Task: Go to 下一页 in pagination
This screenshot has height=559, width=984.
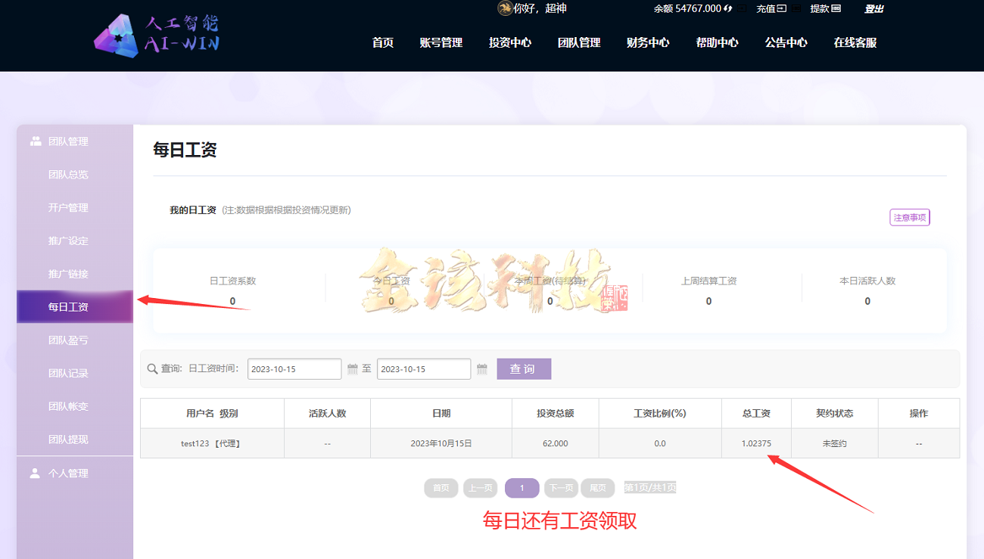Action: point(561,488)
